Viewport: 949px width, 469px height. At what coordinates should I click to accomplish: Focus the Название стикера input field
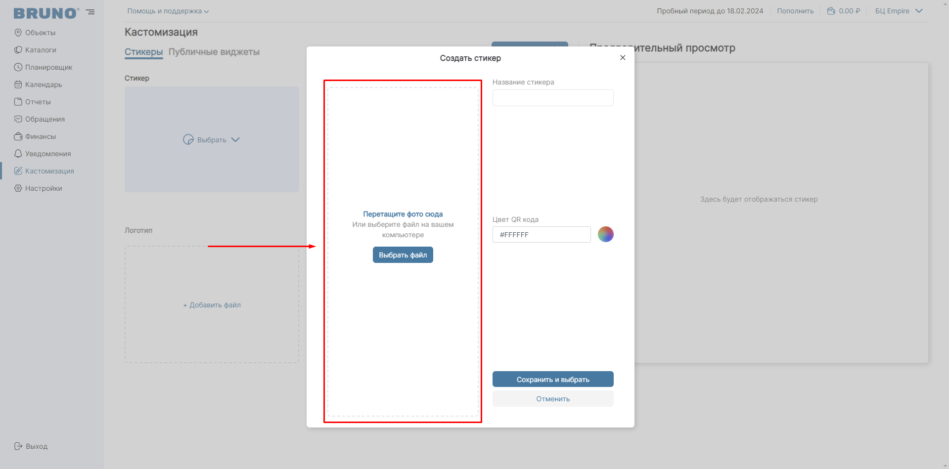point(553,98)
